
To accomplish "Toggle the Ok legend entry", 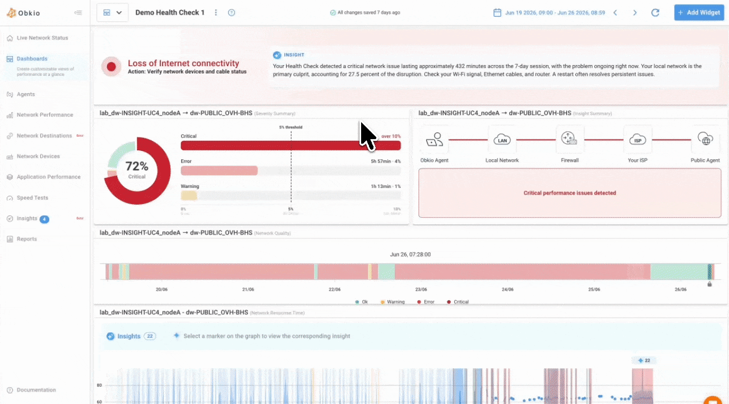I will point(362,302).
